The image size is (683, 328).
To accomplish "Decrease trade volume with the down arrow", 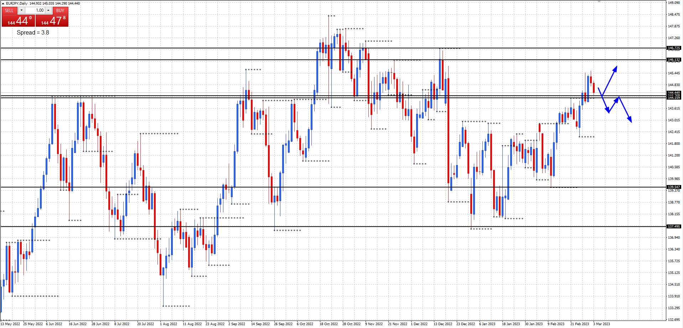I will [x=21, y=10].
